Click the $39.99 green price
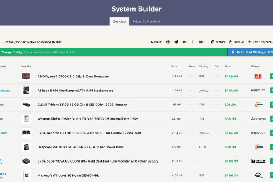Viewport: 273px width, 182px height. tap(230, 119)
